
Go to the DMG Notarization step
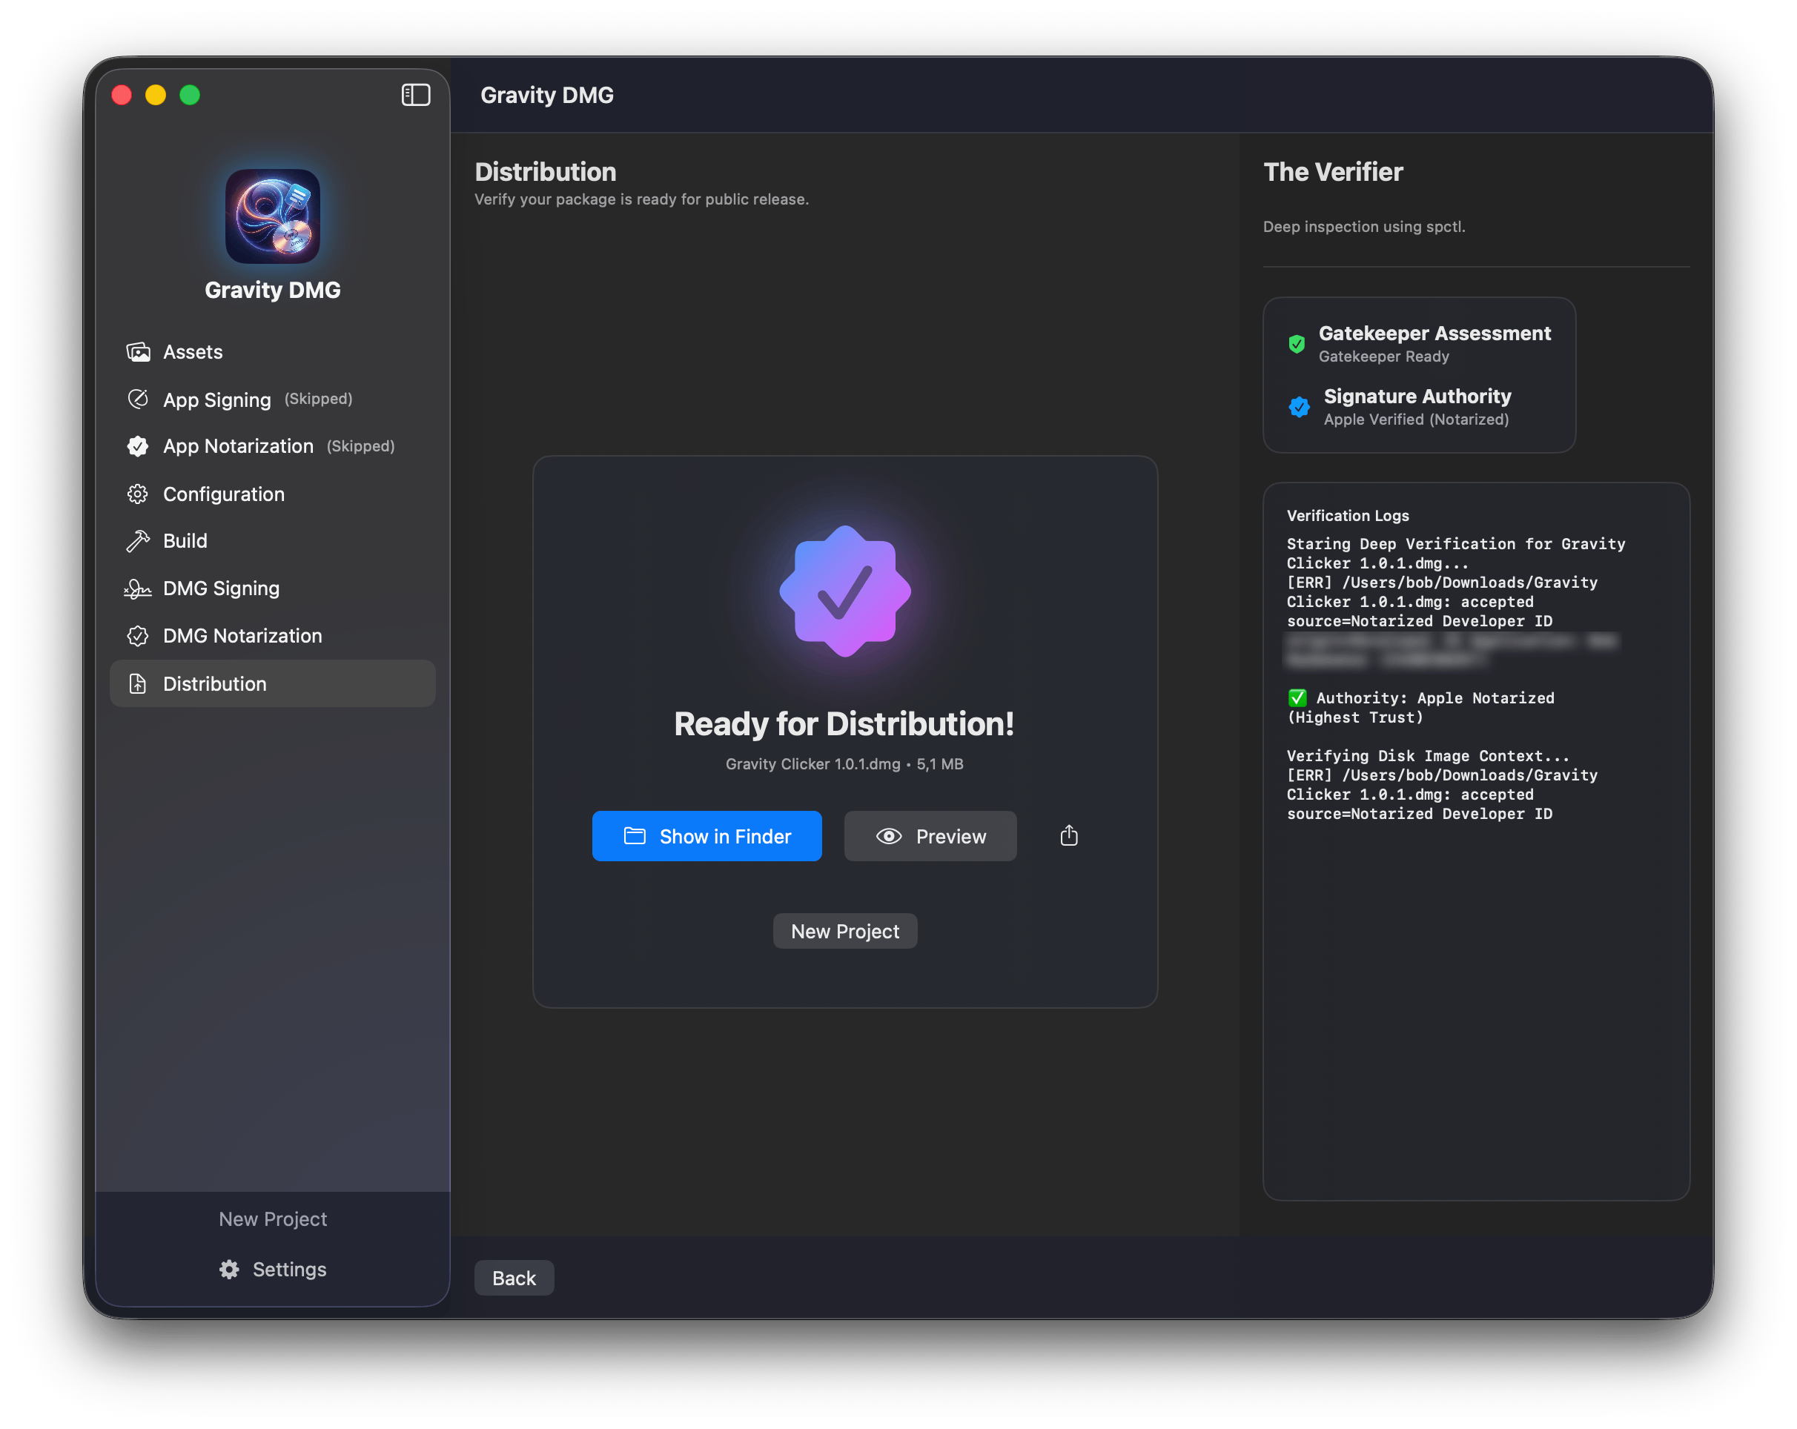point(242,636)
